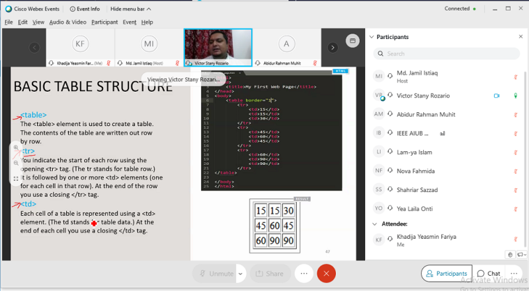Open the Participant menu
The image size is (529, 291).
coord(104,22)
